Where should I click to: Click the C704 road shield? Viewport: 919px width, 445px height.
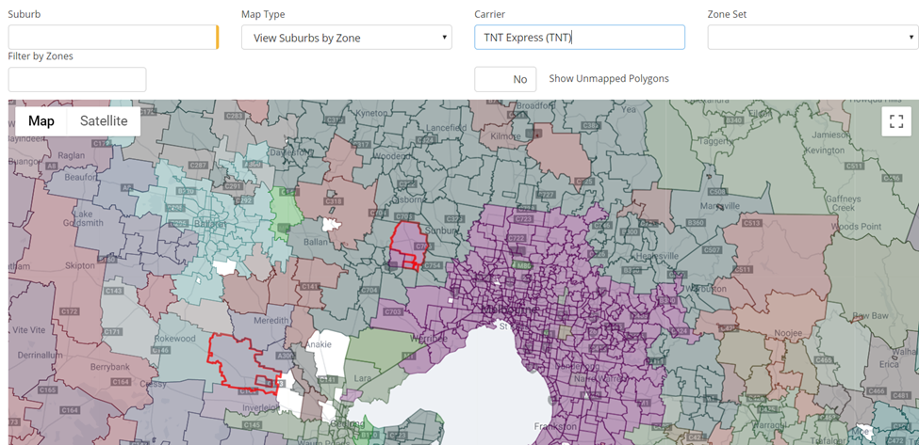369,290
